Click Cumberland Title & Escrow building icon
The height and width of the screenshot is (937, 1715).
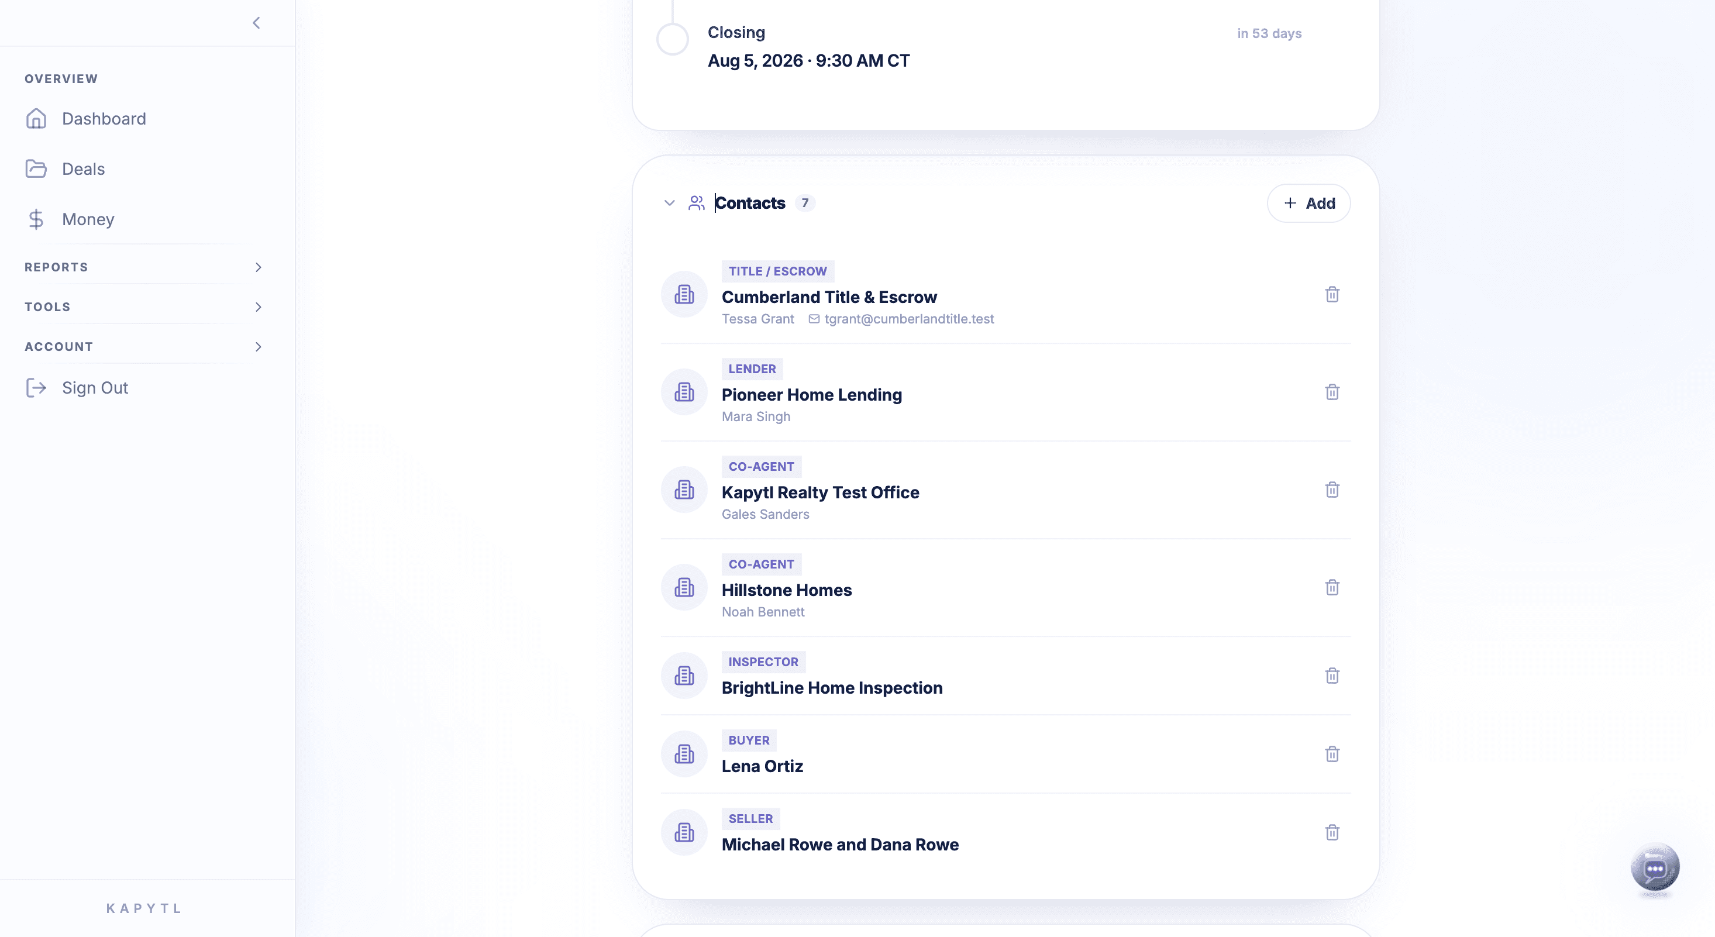(x=684, y=294)
